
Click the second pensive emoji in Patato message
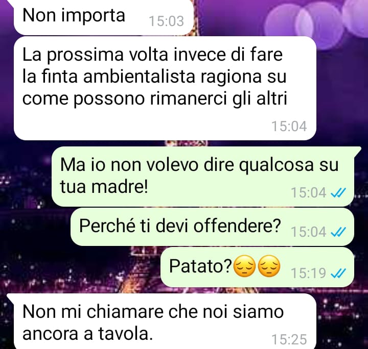point(269,266)
